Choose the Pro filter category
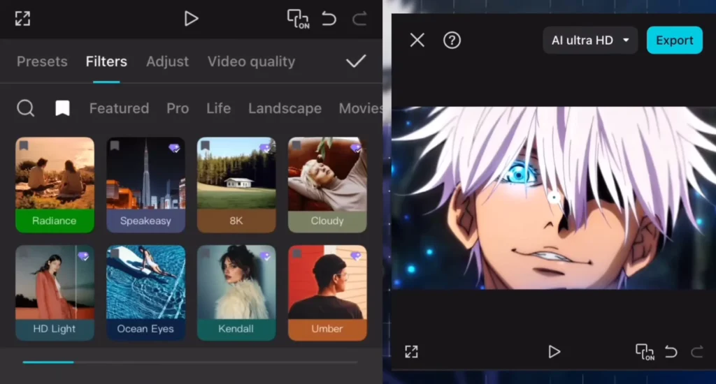This screenshot has width=716, height=384. (x=178, y=108)
